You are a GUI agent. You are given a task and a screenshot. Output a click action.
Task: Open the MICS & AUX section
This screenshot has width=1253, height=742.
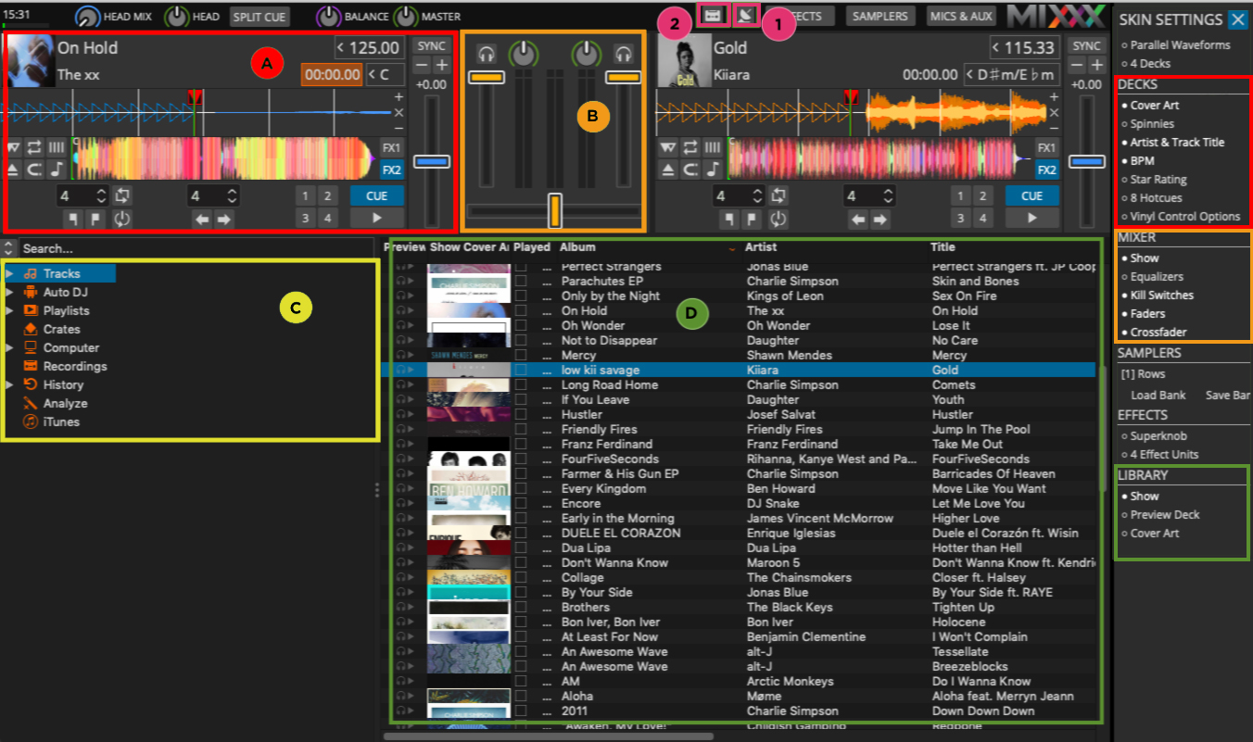(x=961, y=16)
